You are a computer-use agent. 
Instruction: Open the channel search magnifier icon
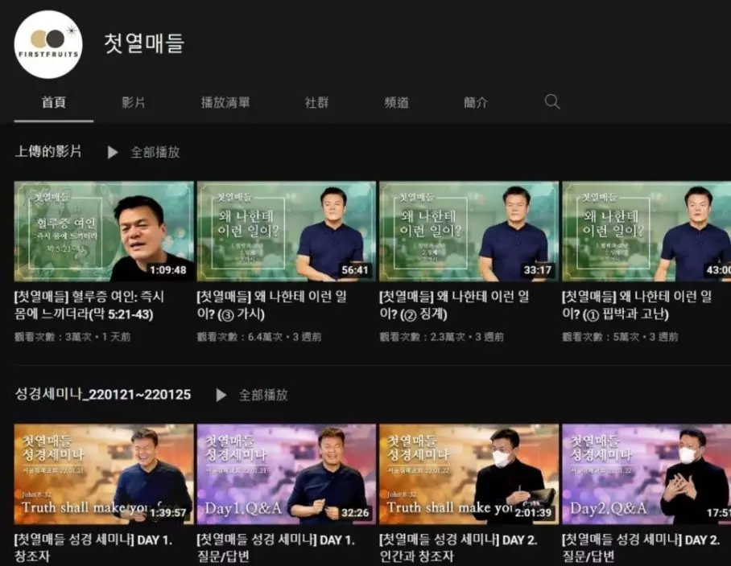552,102
